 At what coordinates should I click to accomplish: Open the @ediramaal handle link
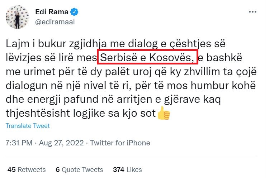pos(55,21)
